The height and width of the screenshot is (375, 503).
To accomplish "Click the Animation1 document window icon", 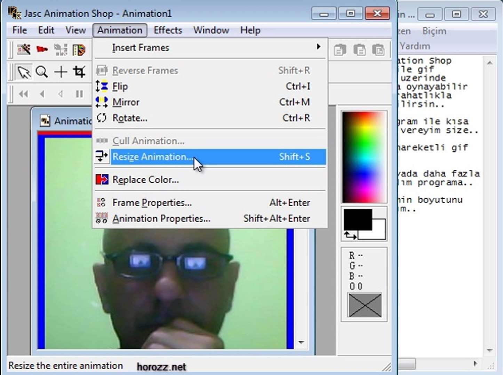I will (45, 121).
